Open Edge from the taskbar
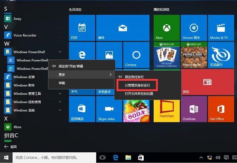 (116, 157)
